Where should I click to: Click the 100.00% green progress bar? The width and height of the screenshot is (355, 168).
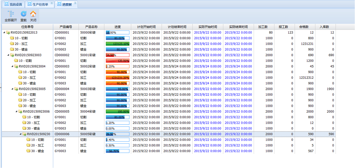[x=118, y=112]
